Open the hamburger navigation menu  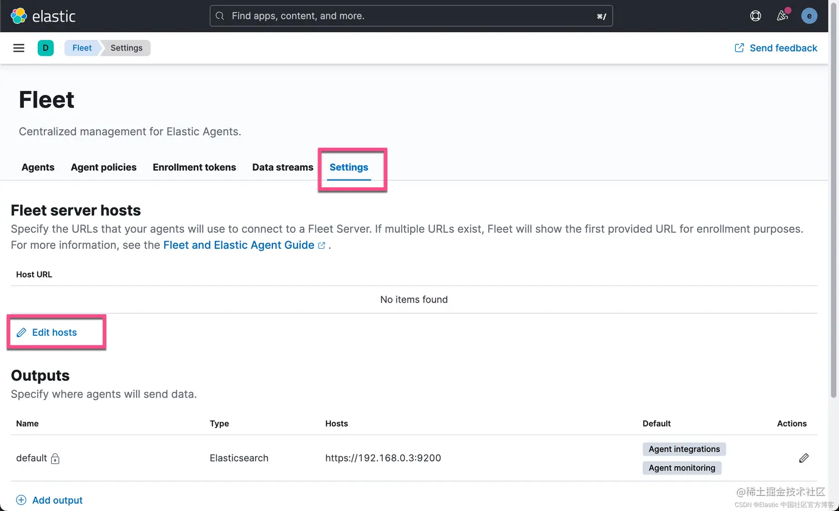pos(19,48)
